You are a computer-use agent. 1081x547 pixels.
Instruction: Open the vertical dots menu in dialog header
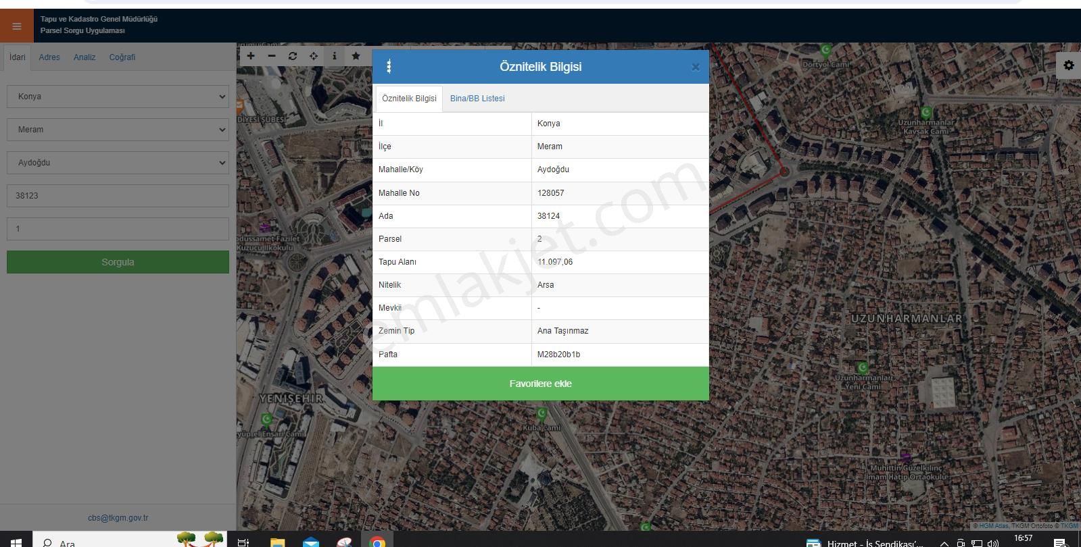pyautogui.click(x=389, y=66)
